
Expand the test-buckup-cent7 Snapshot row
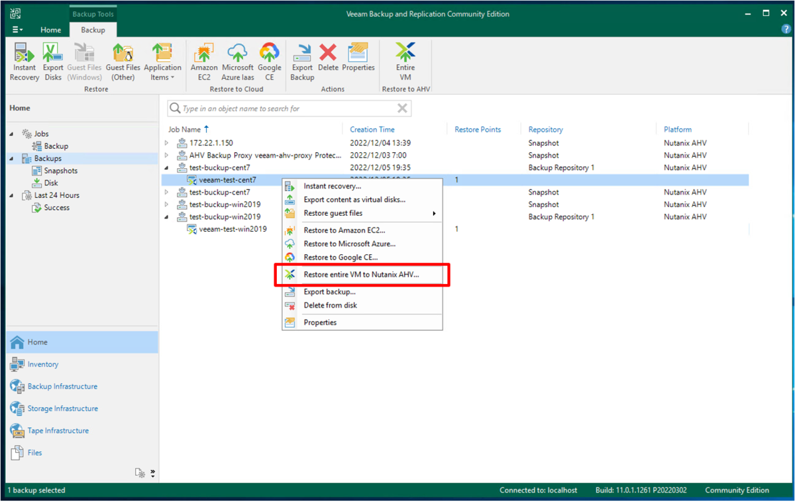(167, 193)
